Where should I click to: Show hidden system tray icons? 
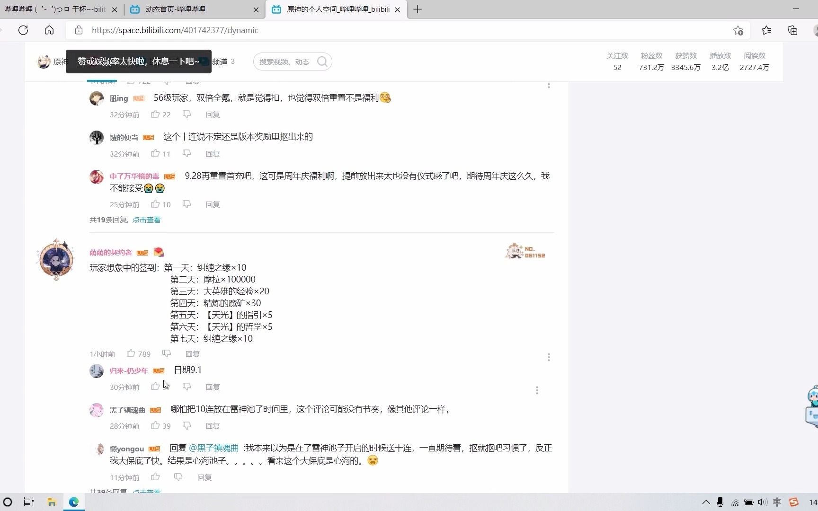706,502
